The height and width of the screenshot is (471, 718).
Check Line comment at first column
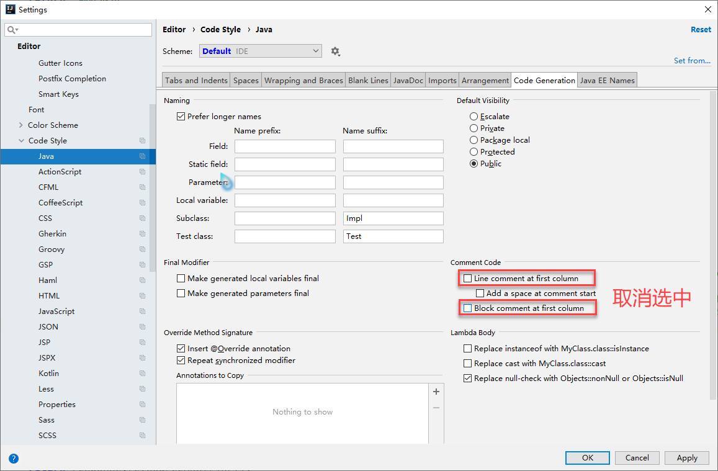pyautogui.click(x=467, y=278)
